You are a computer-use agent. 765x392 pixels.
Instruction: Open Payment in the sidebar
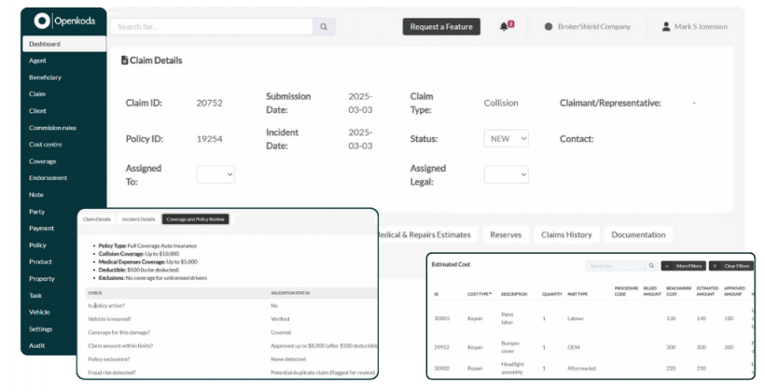point(41,228)
